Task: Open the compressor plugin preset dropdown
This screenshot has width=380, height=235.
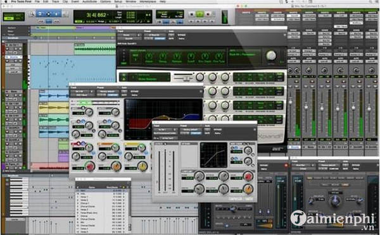Action: [191, 130]
